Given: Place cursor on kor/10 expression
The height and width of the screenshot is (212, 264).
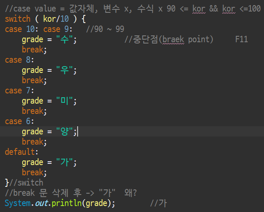Looking at the screenshot, I should click(x=56, y=19).
